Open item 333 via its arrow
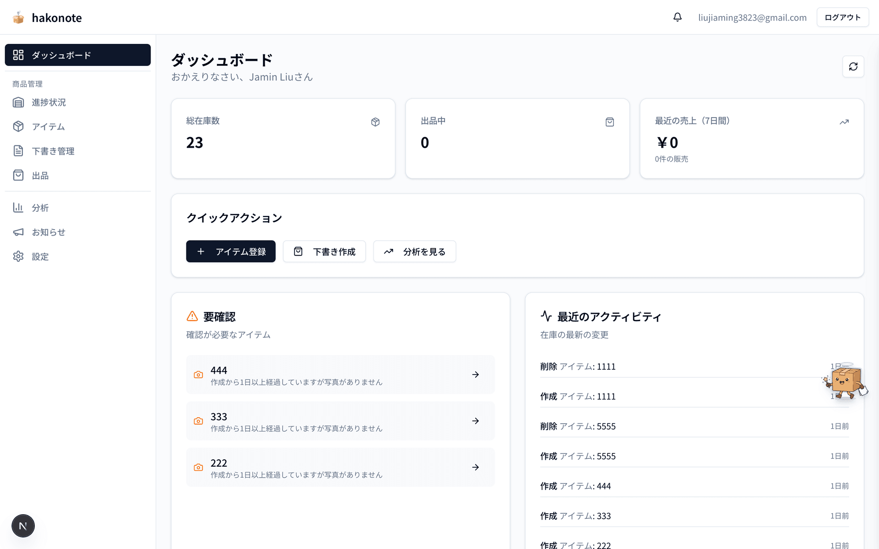Image resolution: width=879 pixels, height=549 pixels. click(x=475, y=421)
